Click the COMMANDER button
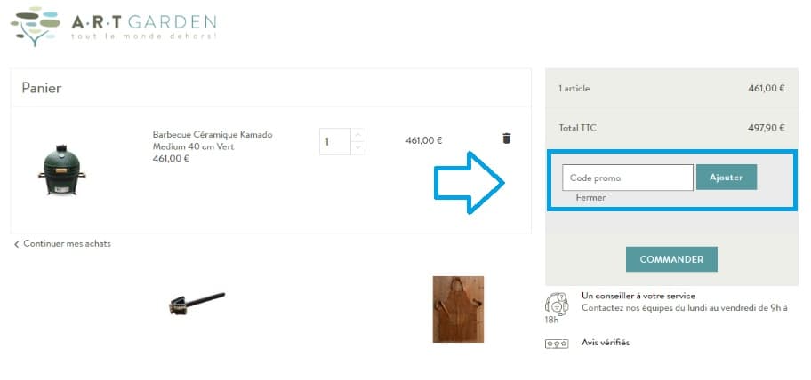This screenshot has width=811, height=380. click(671, 259)
